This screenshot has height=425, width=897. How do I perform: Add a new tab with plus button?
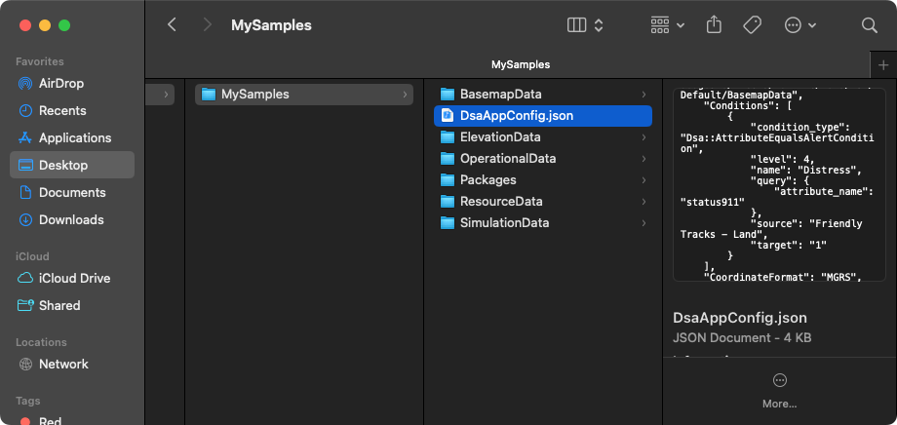[x=883, y=65]
